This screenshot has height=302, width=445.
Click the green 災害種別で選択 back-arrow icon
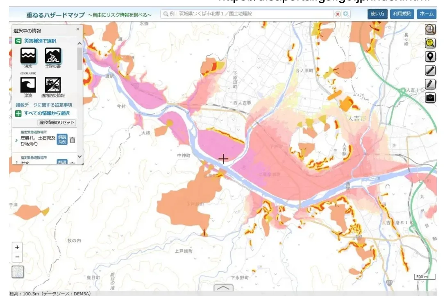pyautogui.click(x=18, y=41)
